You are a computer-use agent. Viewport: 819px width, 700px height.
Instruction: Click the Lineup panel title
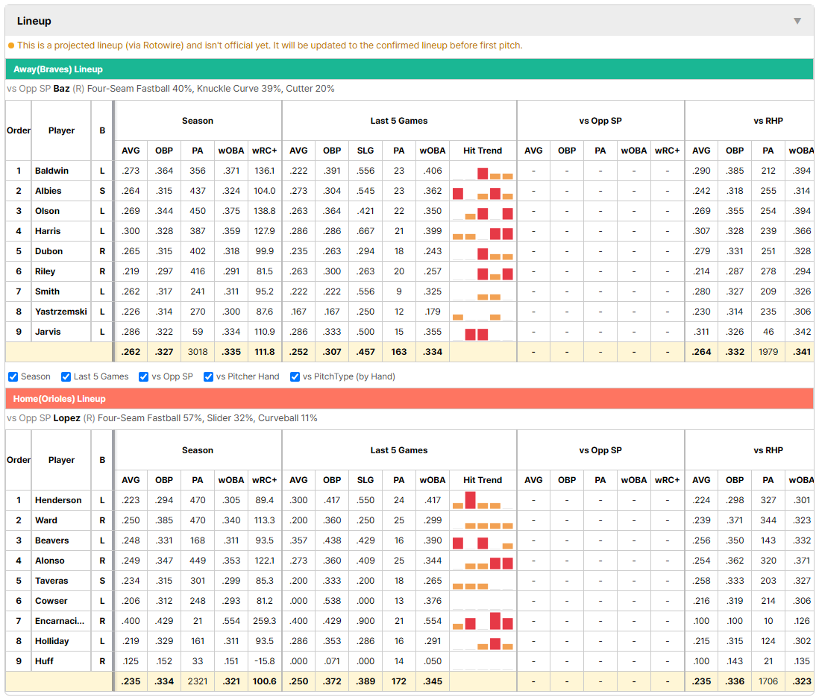tap(34, 21)
